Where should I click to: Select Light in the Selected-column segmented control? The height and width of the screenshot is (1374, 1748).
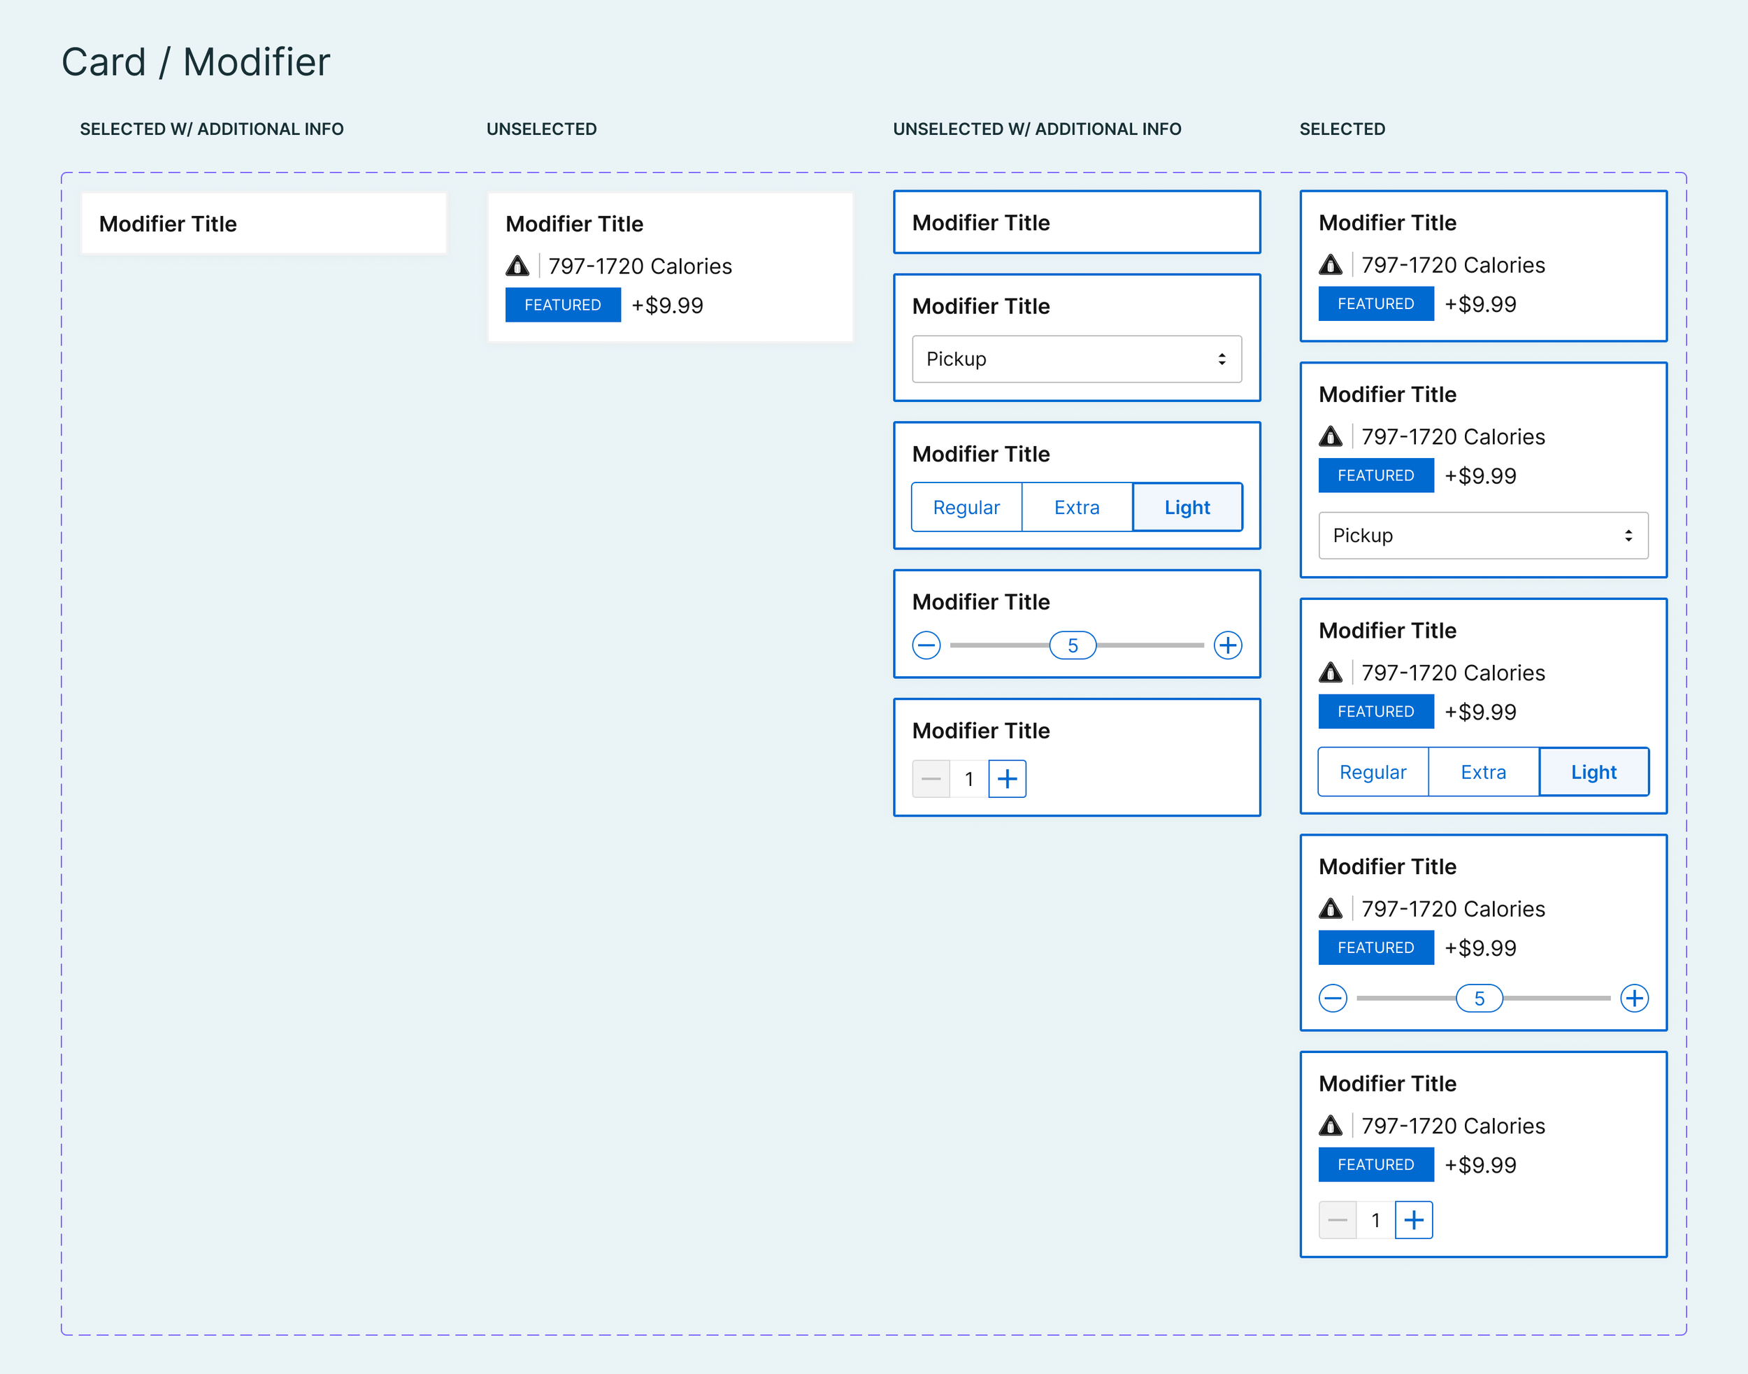1593,772
